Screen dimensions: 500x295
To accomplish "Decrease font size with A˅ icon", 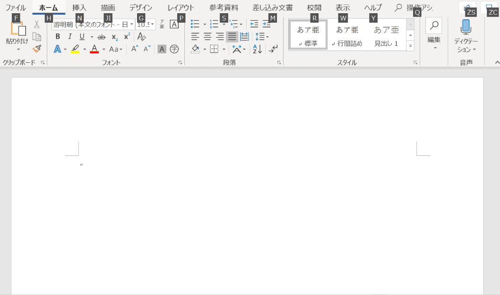I will tap(147, 49).
